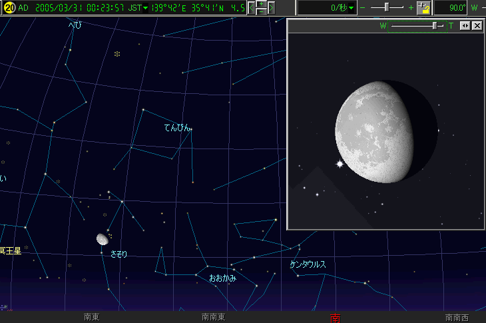Click the yellow 20 circle icon

9,7
